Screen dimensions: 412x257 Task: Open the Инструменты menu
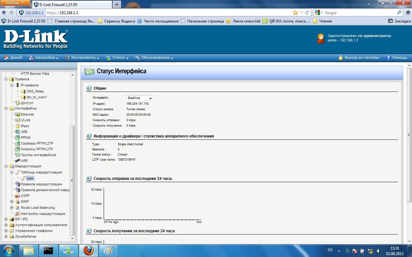point(82,58)
